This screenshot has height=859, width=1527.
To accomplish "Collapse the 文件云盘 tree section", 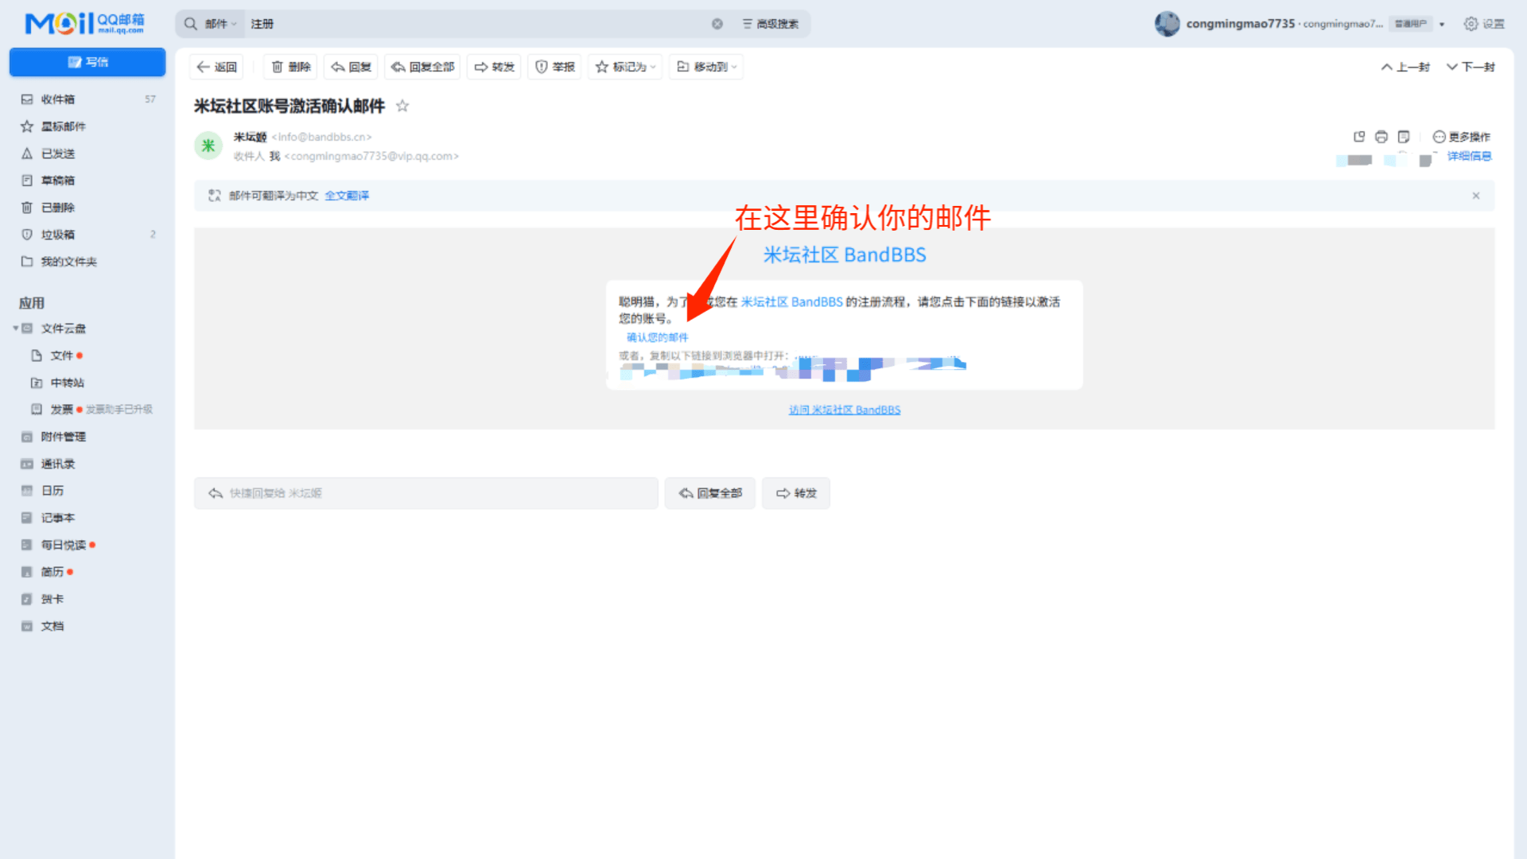I will click(15, 328).
